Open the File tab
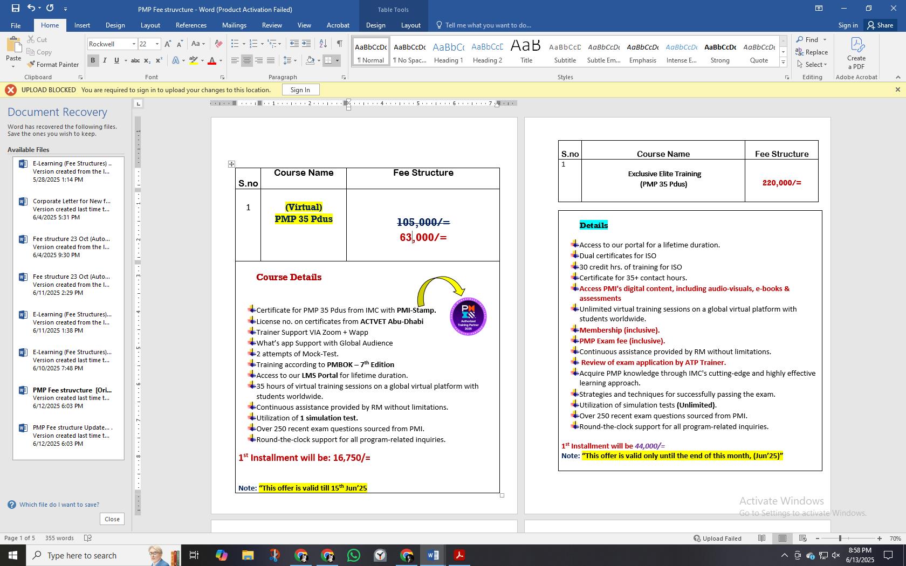906x566 pixels. tap(16, 25)
